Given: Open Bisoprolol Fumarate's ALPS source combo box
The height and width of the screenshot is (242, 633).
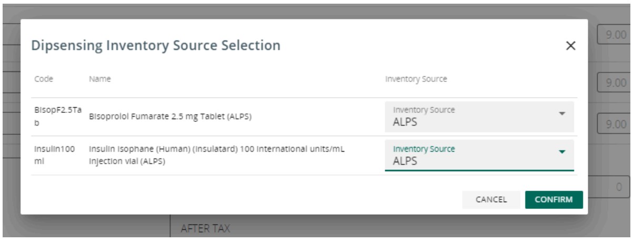Looking at the screenshot, I should [479, 117].
